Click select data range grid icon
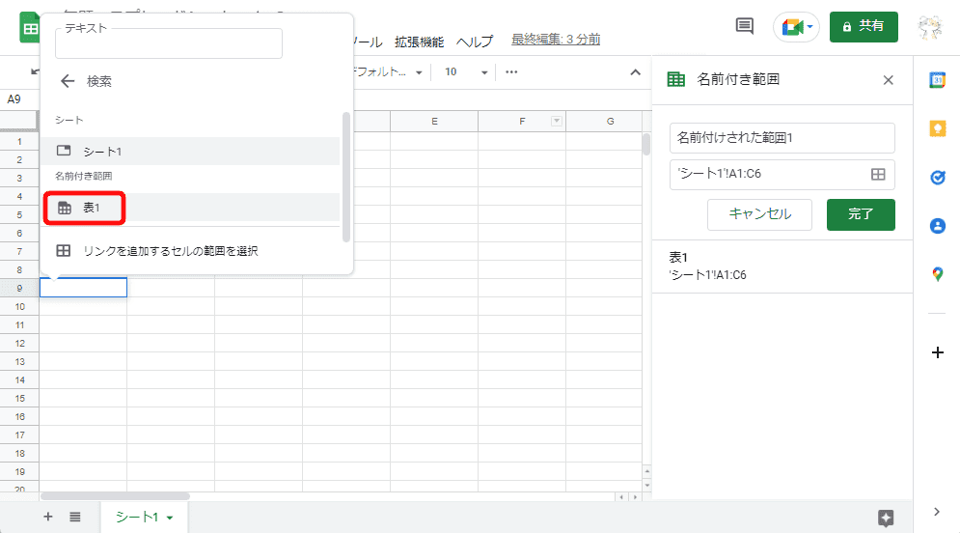 click(x=878, y=175)
